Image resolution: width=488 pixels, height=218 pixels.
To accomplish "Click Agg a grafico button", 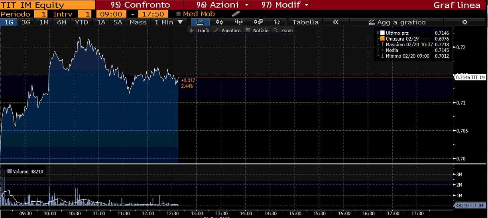I will coord(397,22).
